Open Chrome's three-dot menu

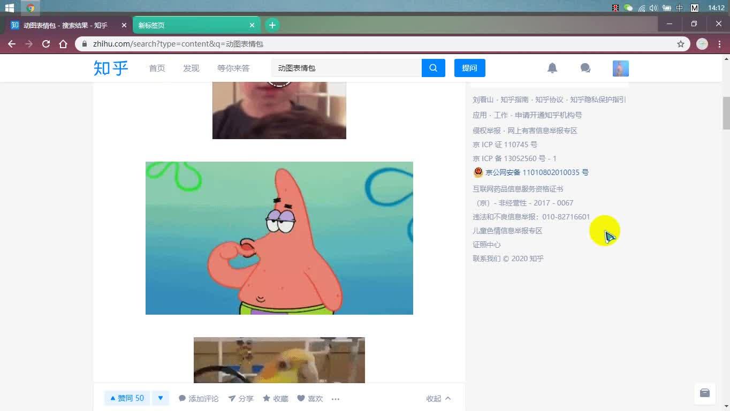tap(719, 44)
